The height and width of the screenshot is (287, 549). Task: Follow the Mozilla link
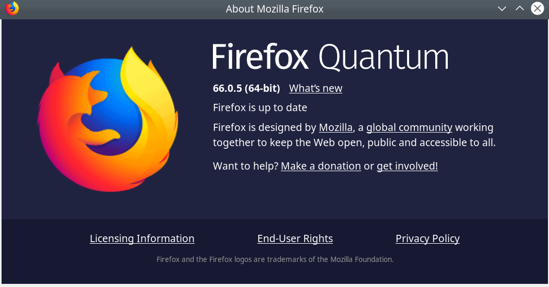point(336,127)
